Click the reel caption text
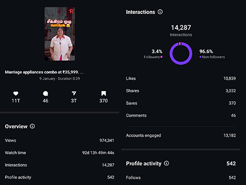 click(x=44, y=72)
